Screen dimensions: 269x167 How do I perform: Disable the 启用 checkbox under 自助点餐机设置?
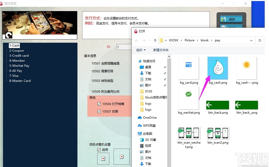(99, 149)
